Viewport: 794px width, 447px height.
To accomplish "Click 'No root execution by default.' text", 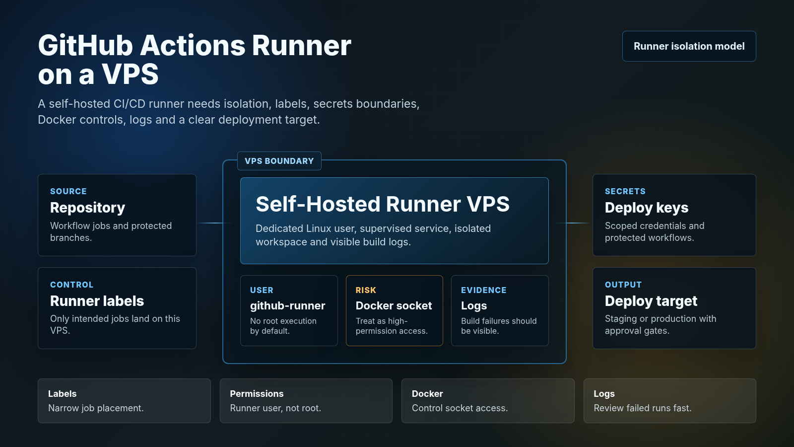I will tap(283, 326).
